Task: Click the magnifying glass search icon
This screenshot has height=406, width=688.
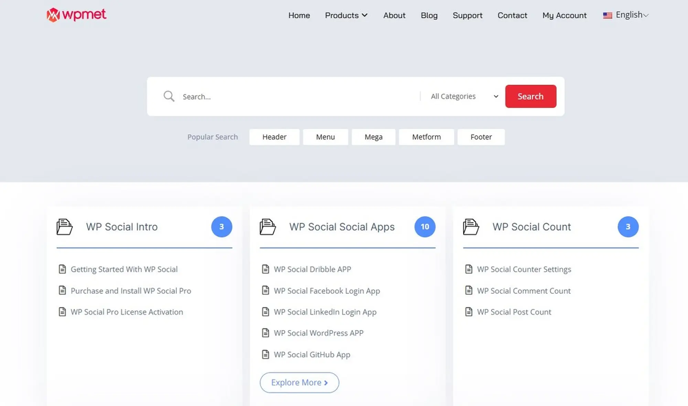Action: tap(169, 96)
